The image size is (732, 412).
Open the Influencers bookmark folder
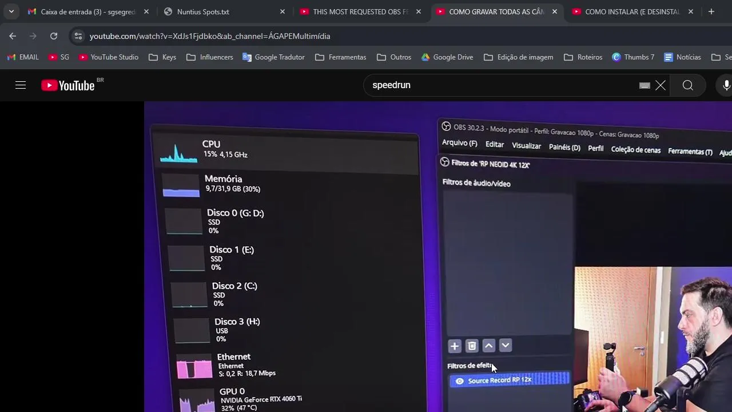210,57
